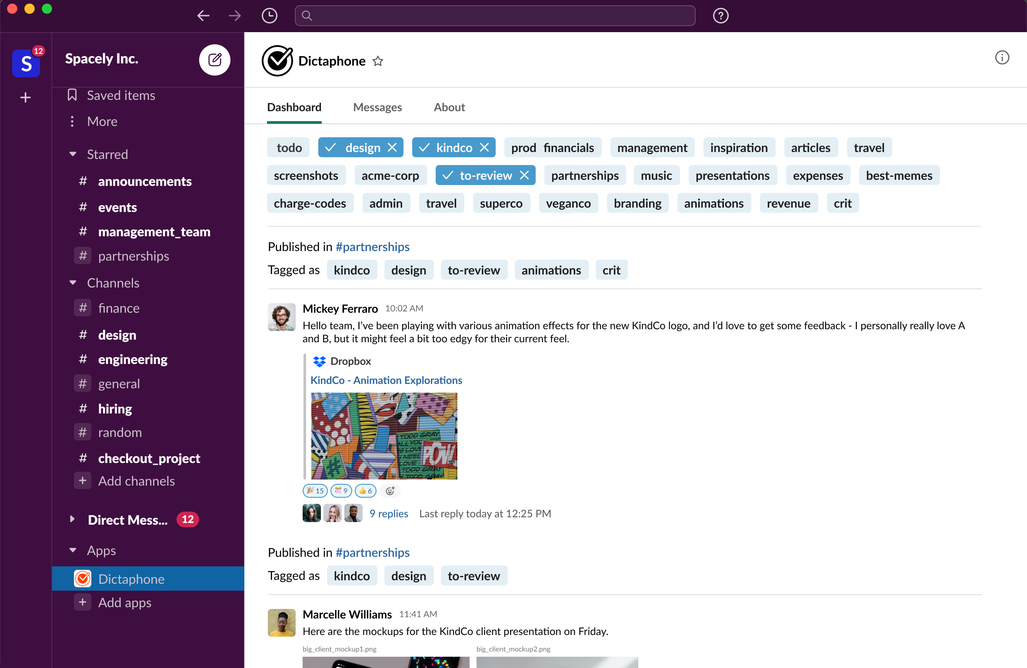This screenshot has height=668, width=1027.
Task: Open Saved items in the sidebar
Action: click(111, 95)
